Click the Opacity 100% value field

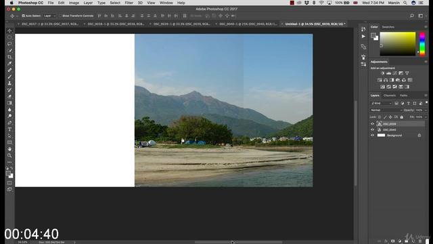tap(419, 110)
